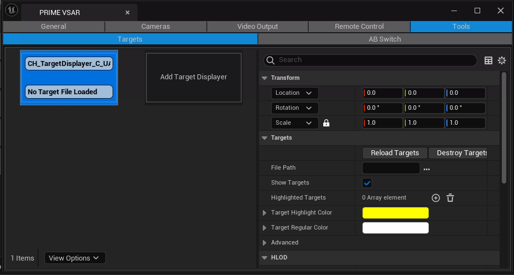Open the Rotation type dropdown
This screenshot has height=275, width=514.
click(x=294, y=108)
